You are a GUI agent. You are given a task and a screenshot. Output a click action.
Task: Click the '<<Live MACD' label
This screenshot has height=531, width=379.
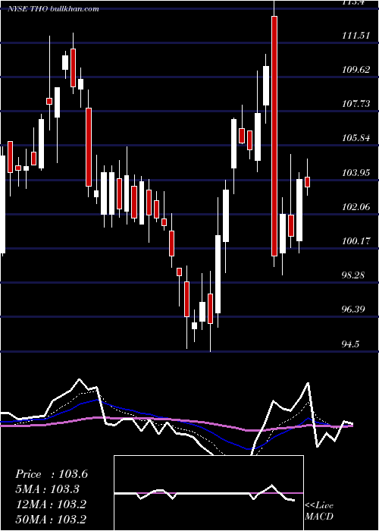tap(319, 511)
